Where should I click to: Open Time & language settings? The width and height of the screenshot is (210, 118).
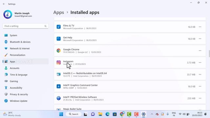[26, 75]
